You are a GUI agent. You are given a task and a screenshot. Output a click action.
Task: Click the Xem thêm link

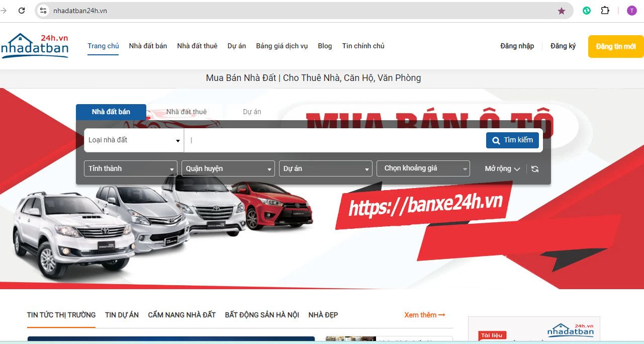click(425, 315)
